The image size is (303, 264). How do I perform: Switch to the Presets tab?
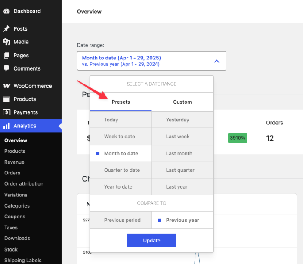(121, 102)
